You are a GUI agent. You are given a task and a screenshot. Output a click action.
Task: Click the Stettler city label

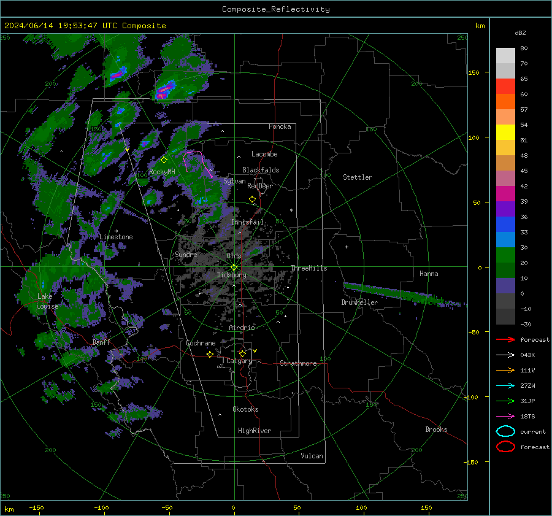[x=358, y=177]
